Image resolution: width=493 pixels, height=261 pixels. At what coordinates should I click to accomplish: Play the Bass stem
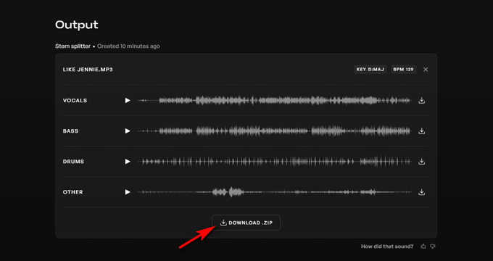tap(128, 131)
